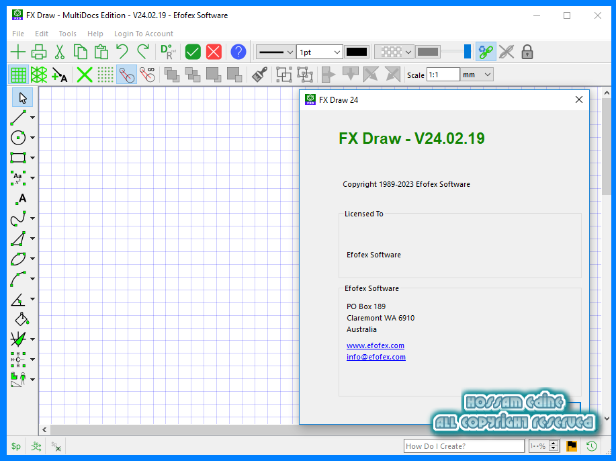Click the Cut scissors icon
The width and height of the screenshot is (616, 461).
click(x=59, y=52)
